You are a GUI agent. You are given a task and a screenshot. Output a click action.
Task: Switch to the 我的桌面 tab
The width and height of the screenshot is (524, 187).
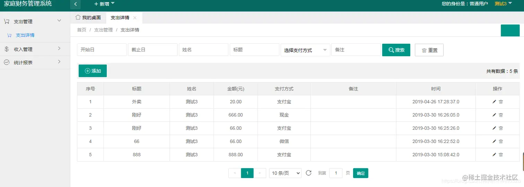(88, 17)
